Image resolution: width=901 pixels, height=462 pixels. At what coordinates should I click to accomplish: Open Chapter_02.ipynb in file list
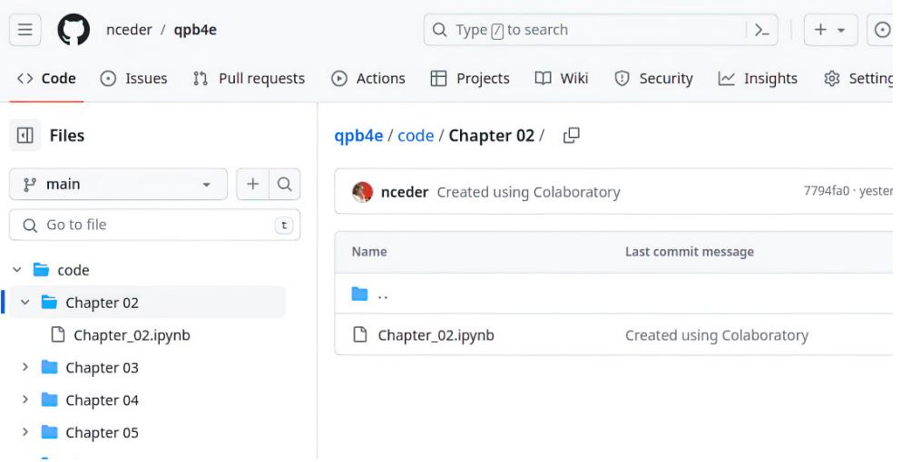coord(436,335)
